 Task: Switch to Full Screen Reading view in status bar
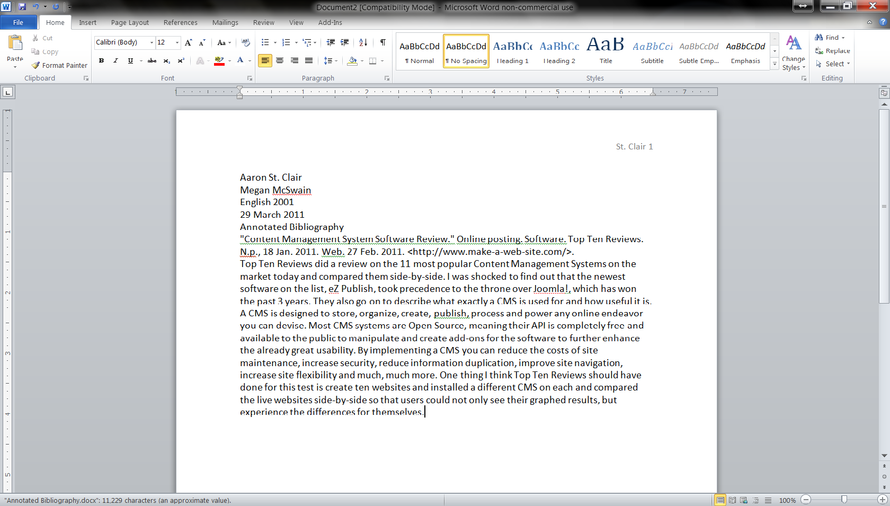point(732,500)
